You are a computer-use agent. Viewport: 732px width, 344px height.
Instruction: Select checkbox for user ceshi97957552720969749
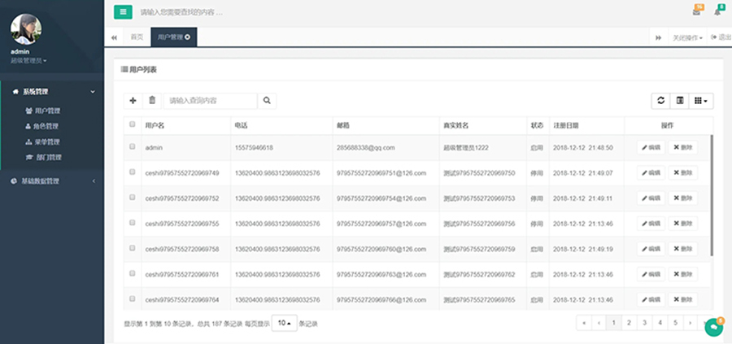(133, 172)
